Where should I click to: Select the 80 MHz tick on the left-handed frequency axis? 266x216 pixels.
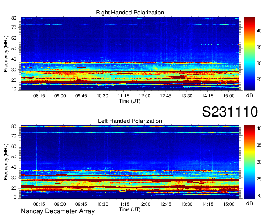(x=14, y=126)
